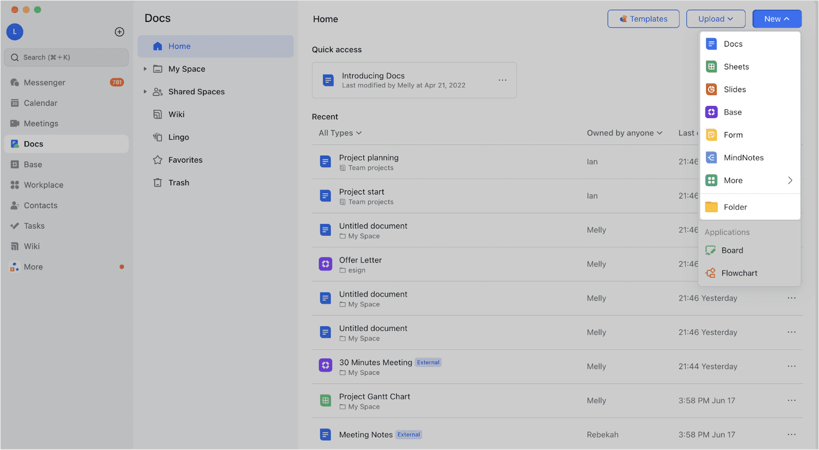Viewport: 819px width, 450px height.
Task: Click the Templates button
Action: click(643, 19)
